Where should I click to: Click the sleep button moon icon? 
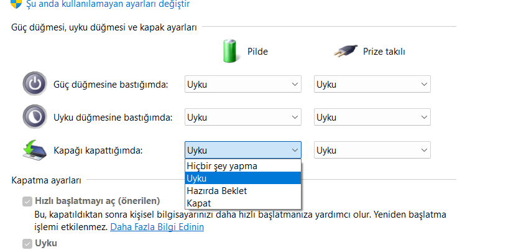[35, 116]
